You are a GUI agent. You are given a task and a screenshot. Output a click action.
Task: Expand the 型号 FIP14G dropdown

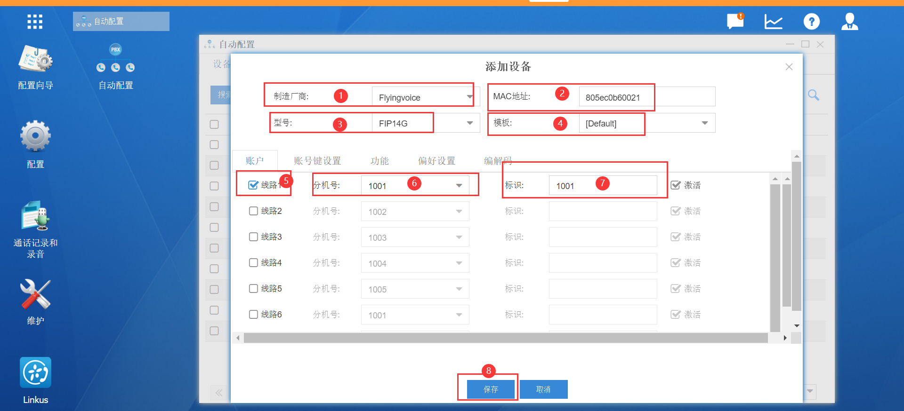[469, 123]
